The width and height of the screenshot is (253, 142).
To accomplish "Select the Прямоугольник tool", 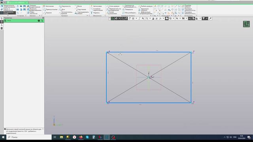I will point(50,9).
